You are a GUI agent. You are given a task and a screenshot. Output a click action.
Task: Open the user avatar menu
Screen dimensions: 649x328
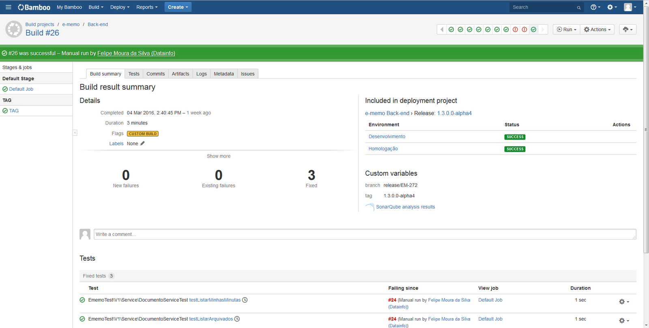(630, 7)
